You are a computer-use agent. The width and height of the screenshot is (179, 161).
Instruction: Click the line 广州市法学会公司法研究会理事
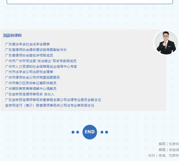pos(29,72)
